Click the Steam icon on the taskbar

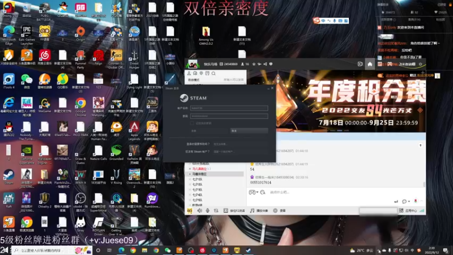click(249, 250)
